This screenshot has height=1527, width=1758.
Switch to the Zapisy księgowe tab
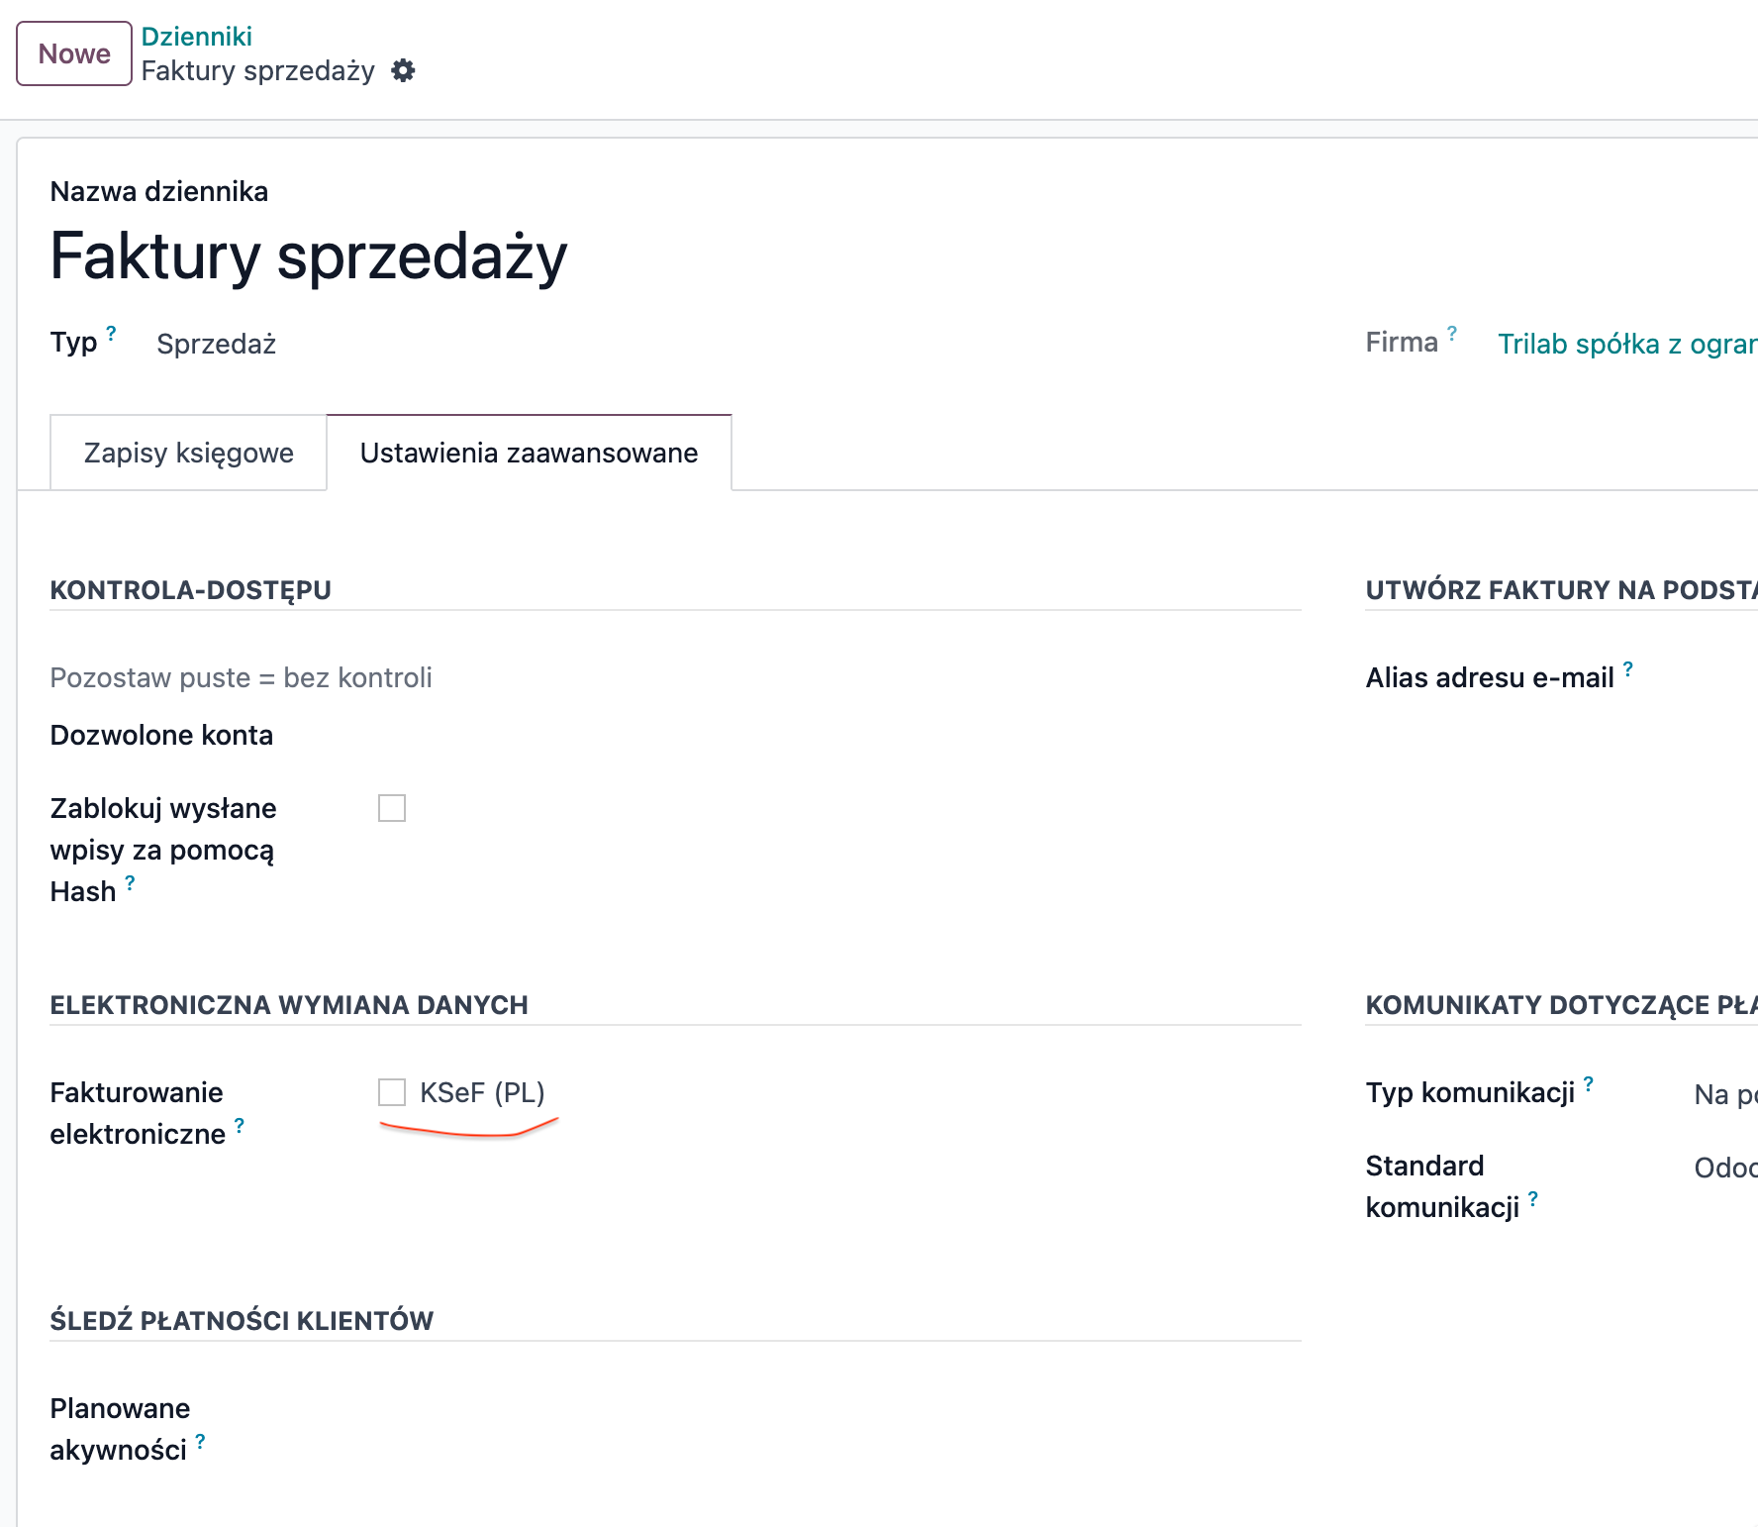[x=188, y=453]
